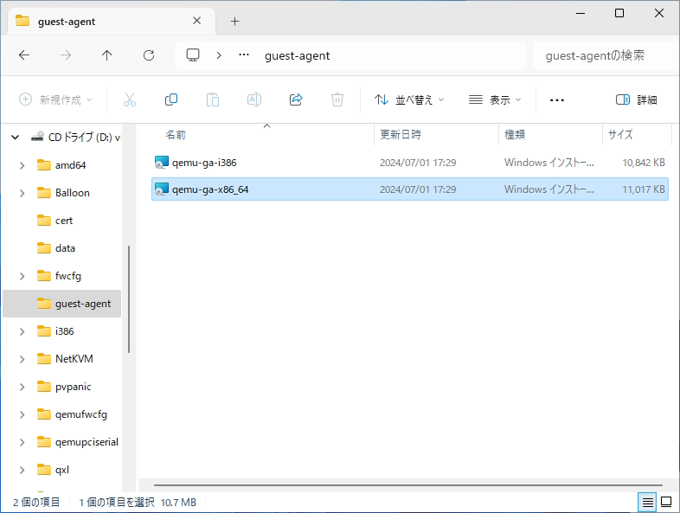The height and width of the screenshot is (513, 680).
Task: Click the PC monitor icon in address bar
Action: pyautogui.click(x=193, y=55)
